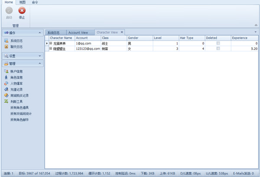Open 角色信息 character info icon
The width and height of the screenshot is (260, 177).
tap(6, 77)
